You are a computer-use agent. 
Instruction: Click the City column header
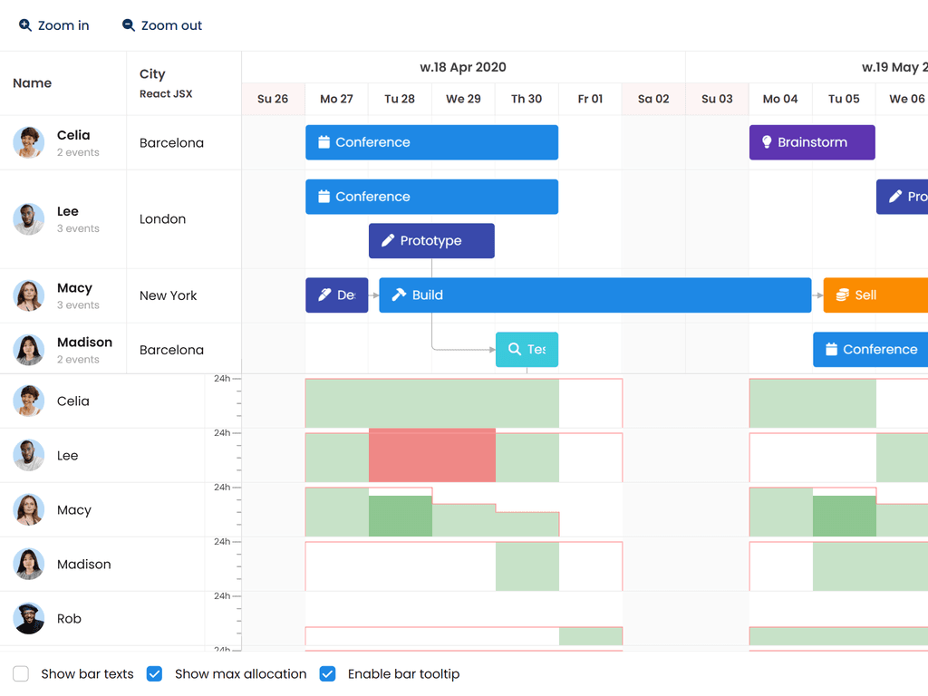click(x=152, y=74)
